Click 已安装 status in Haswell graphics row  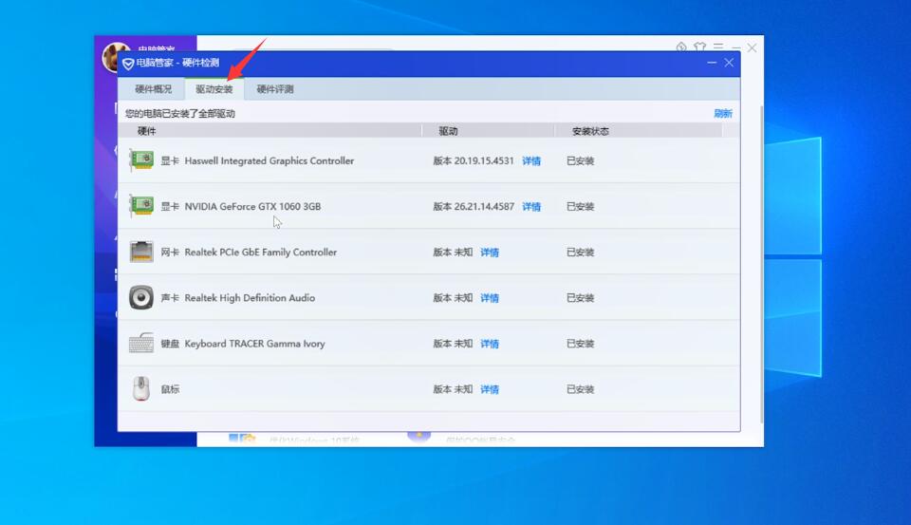[581, 161]
